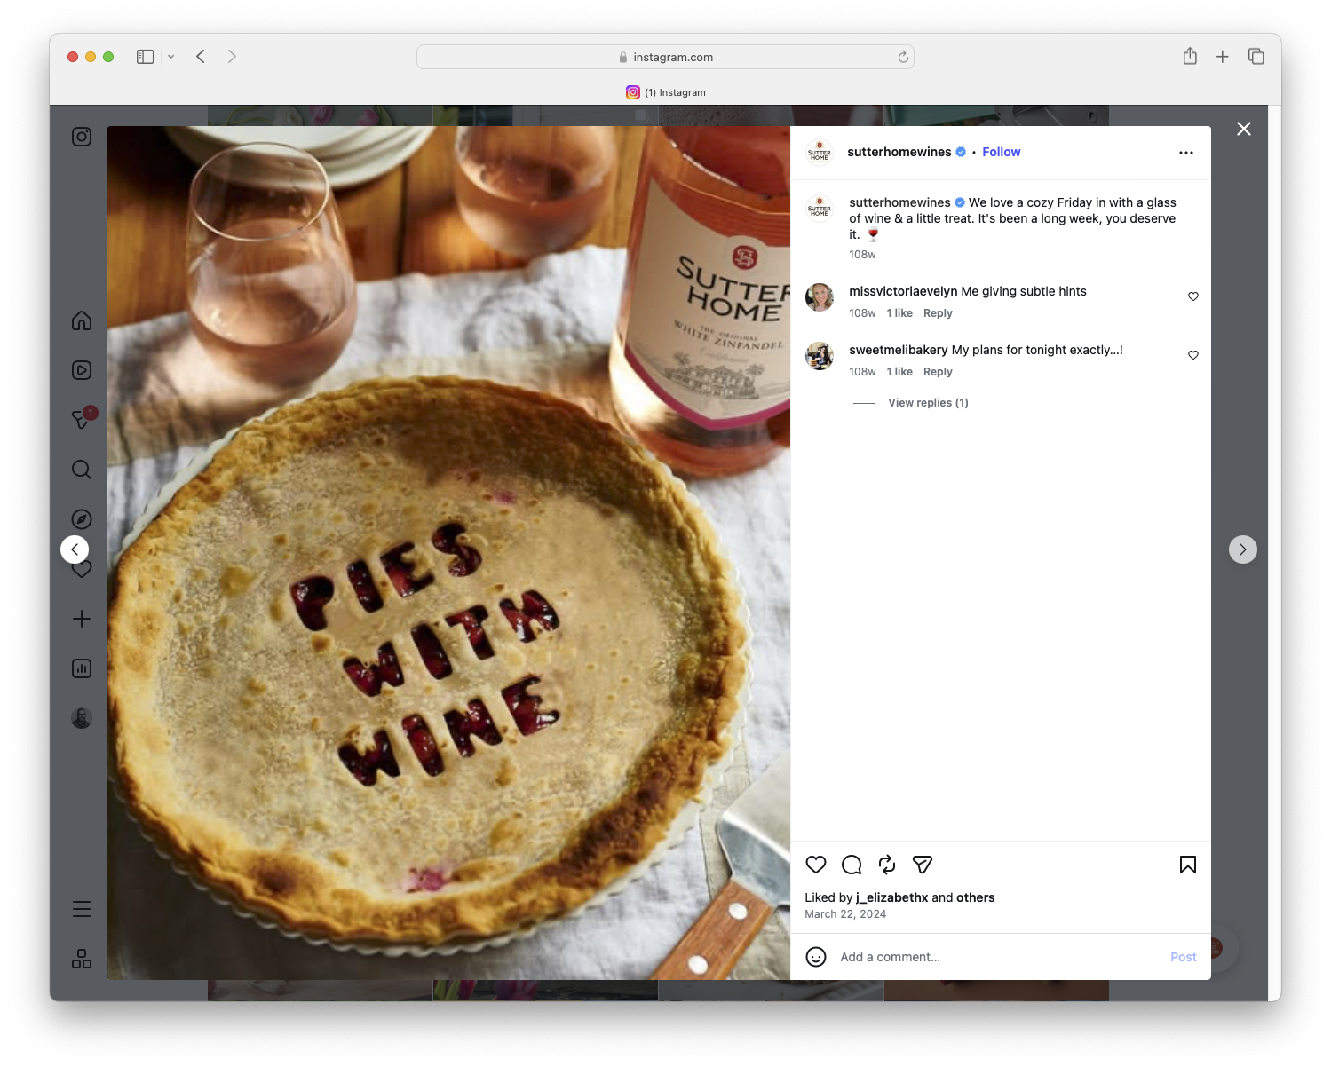This screenshot has height=1067, width=1331.
Task: Like the post with the heart icon
Action: click(815, 865)
